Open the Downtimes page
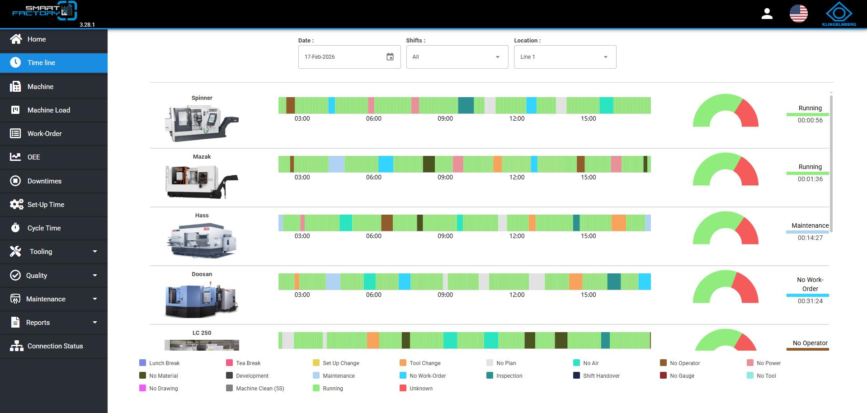The height and width of the screenshot is (413, 867). 54,181
